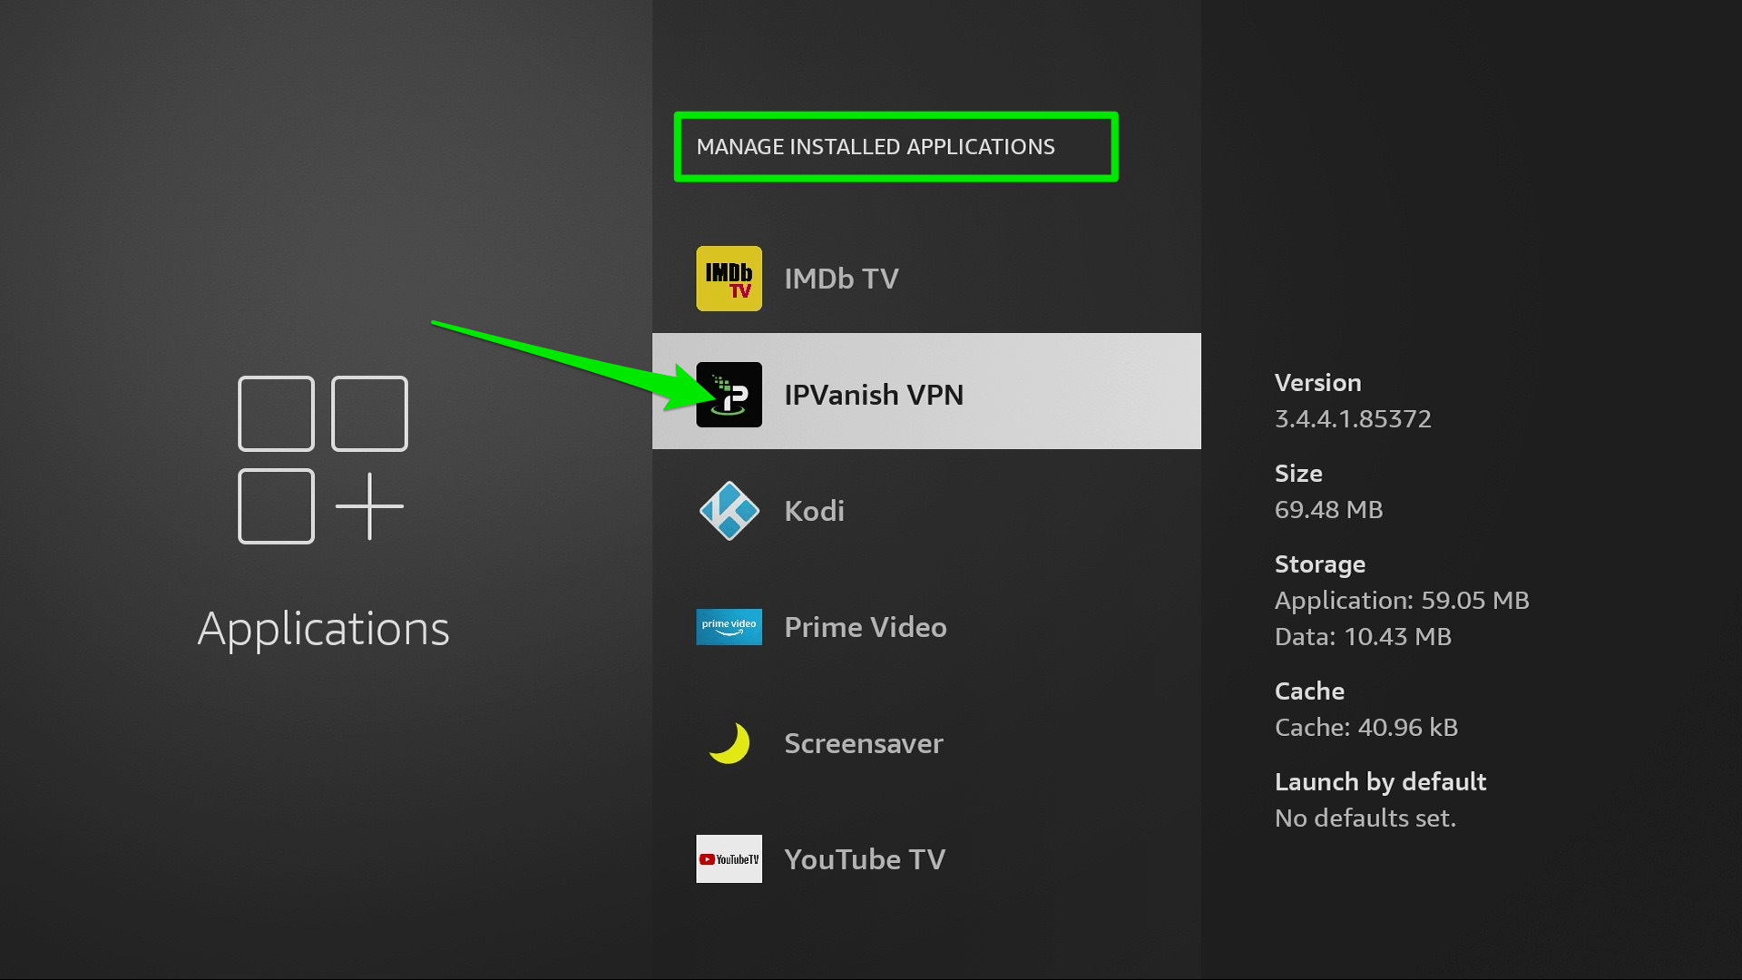Click the Applications grid icon
This screenshot has height=980, width=1742.
322,458
